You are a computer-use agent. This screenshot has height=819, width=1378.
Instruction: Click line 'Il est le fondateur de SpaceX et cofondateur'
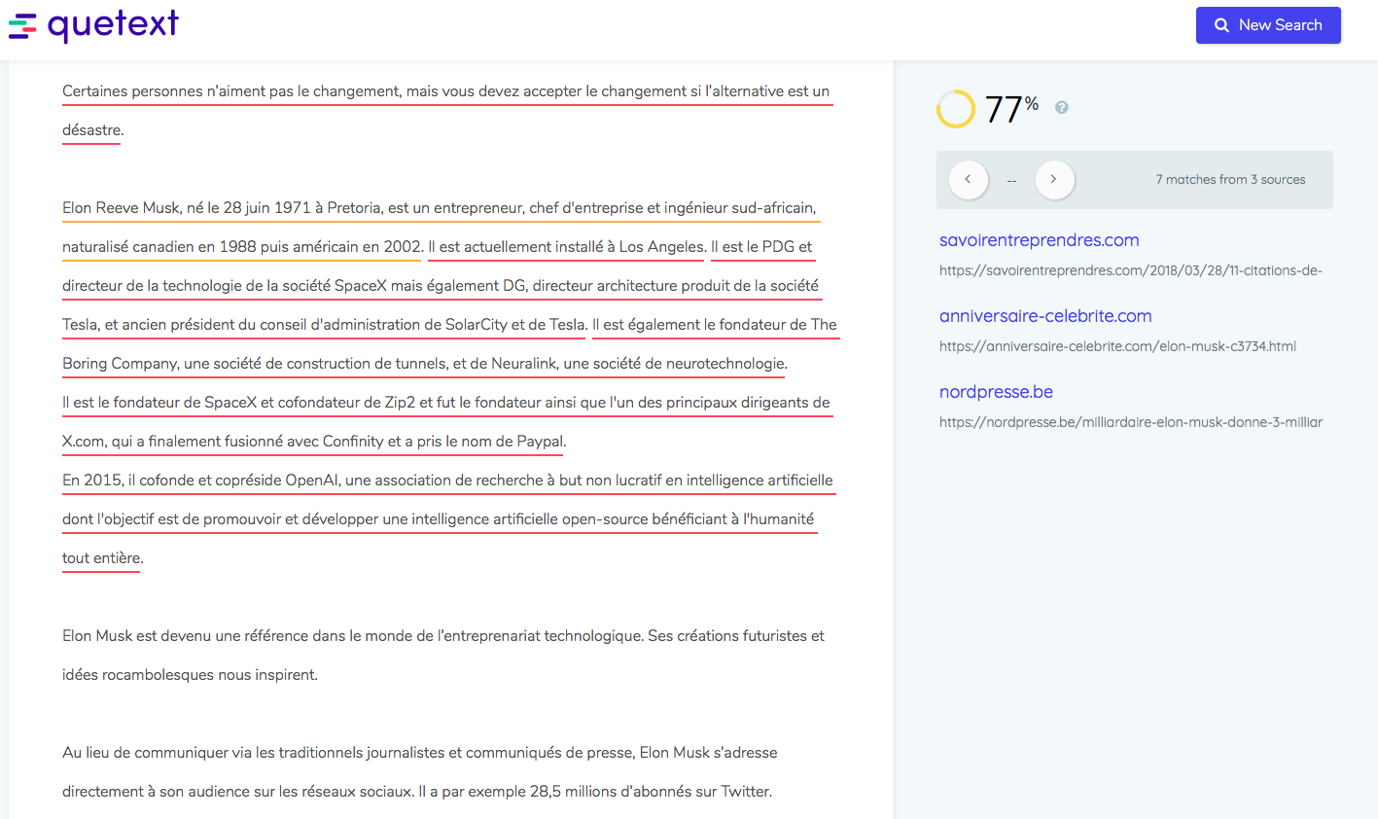446,403
